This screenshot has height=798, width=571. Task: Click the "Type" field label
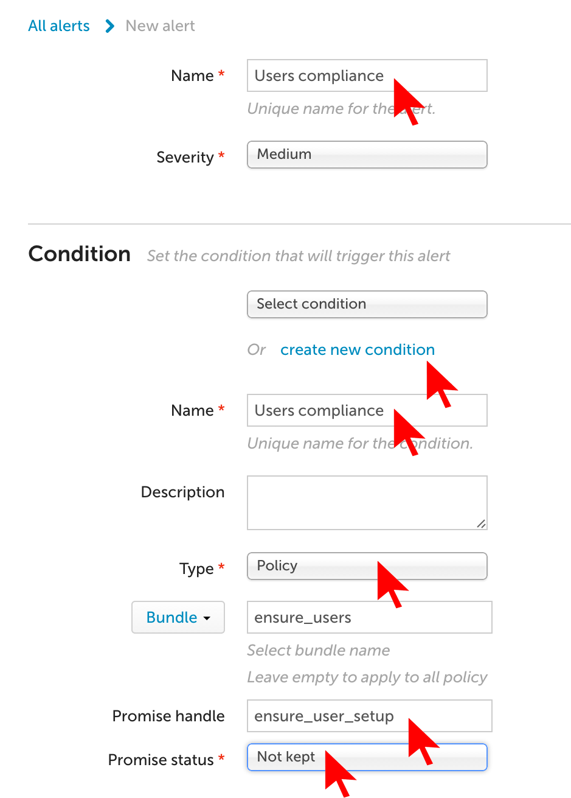(x=196, y=569)
